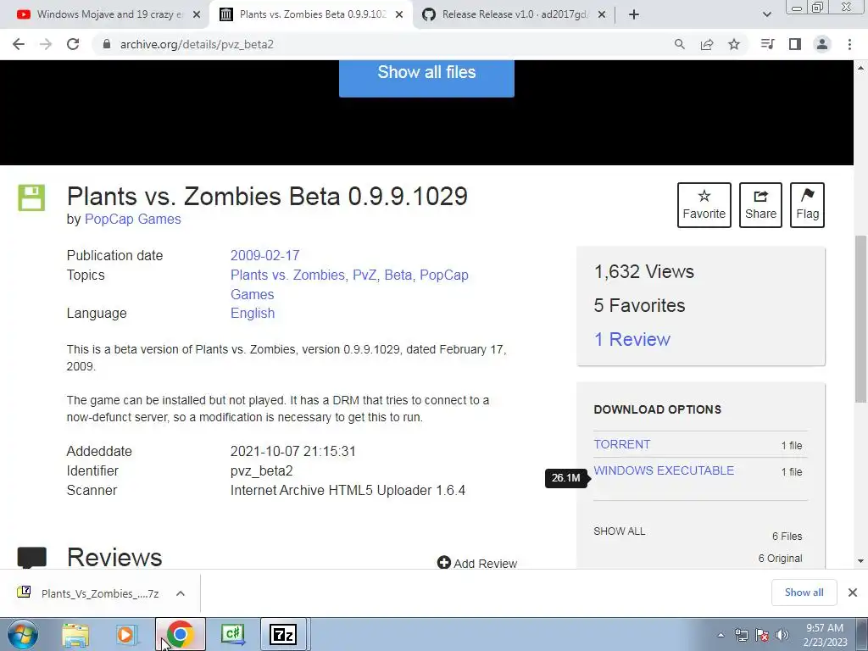
Task: Open downloaded Plants_Vs_Zombies 7z file
Action: tap(90, 593)
